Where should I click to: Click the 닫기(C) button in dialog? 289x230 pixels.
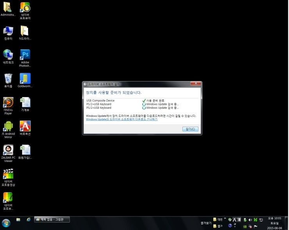[190, 129]
